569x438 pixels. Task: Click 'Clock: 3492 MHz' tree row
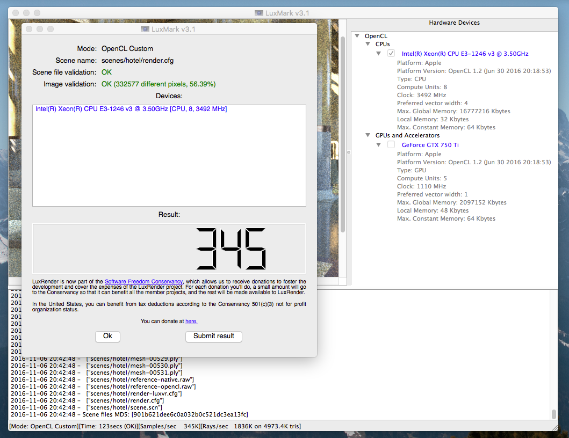[x=421, y=95]
